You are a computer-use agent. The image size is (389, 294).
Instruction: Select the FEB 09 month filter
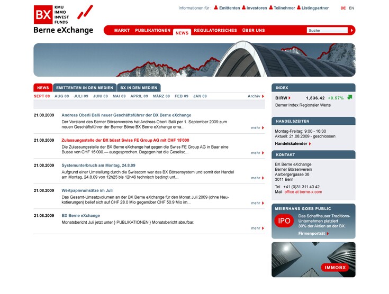tap(182, 96)
